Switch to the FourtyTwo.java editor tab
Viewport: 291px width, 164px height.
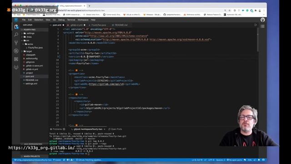[98, 25]
